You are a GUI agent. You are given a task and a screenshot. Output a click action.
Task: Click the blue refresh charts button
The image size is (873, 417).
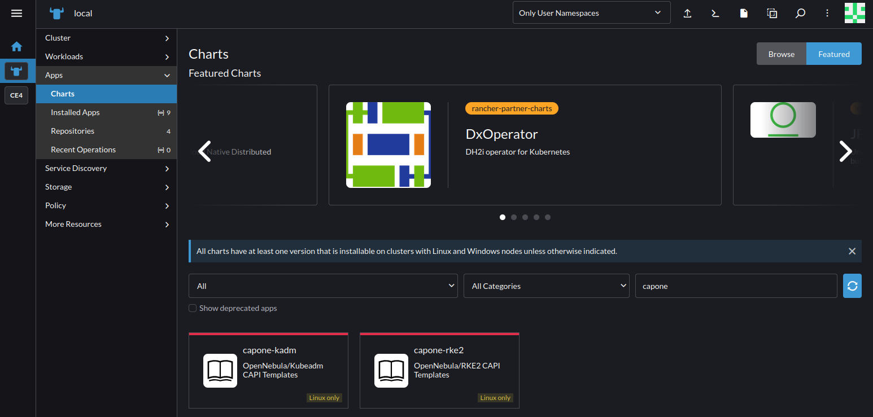point(852,286)
